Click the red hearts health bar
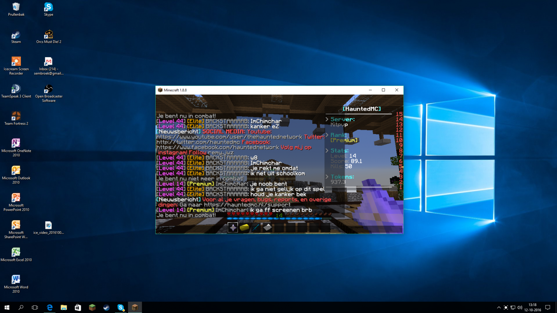557x313 pixels. [250, 214]
